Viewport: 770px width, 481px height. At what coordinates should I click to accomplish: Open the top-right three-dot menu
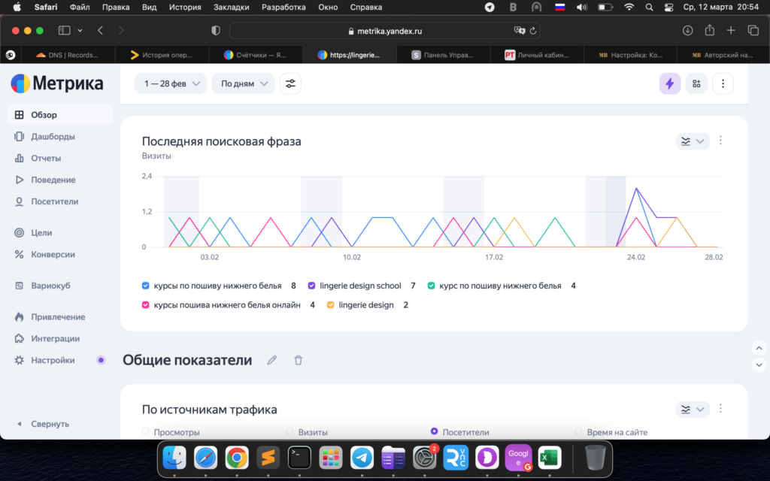723,84
